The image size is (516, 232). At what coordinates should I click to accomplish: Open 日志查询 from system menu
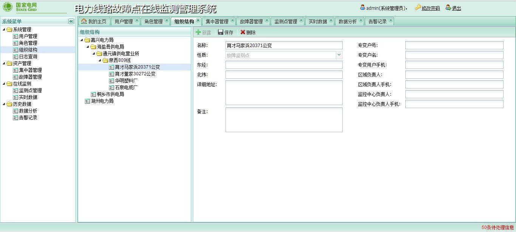pos(28,56)
